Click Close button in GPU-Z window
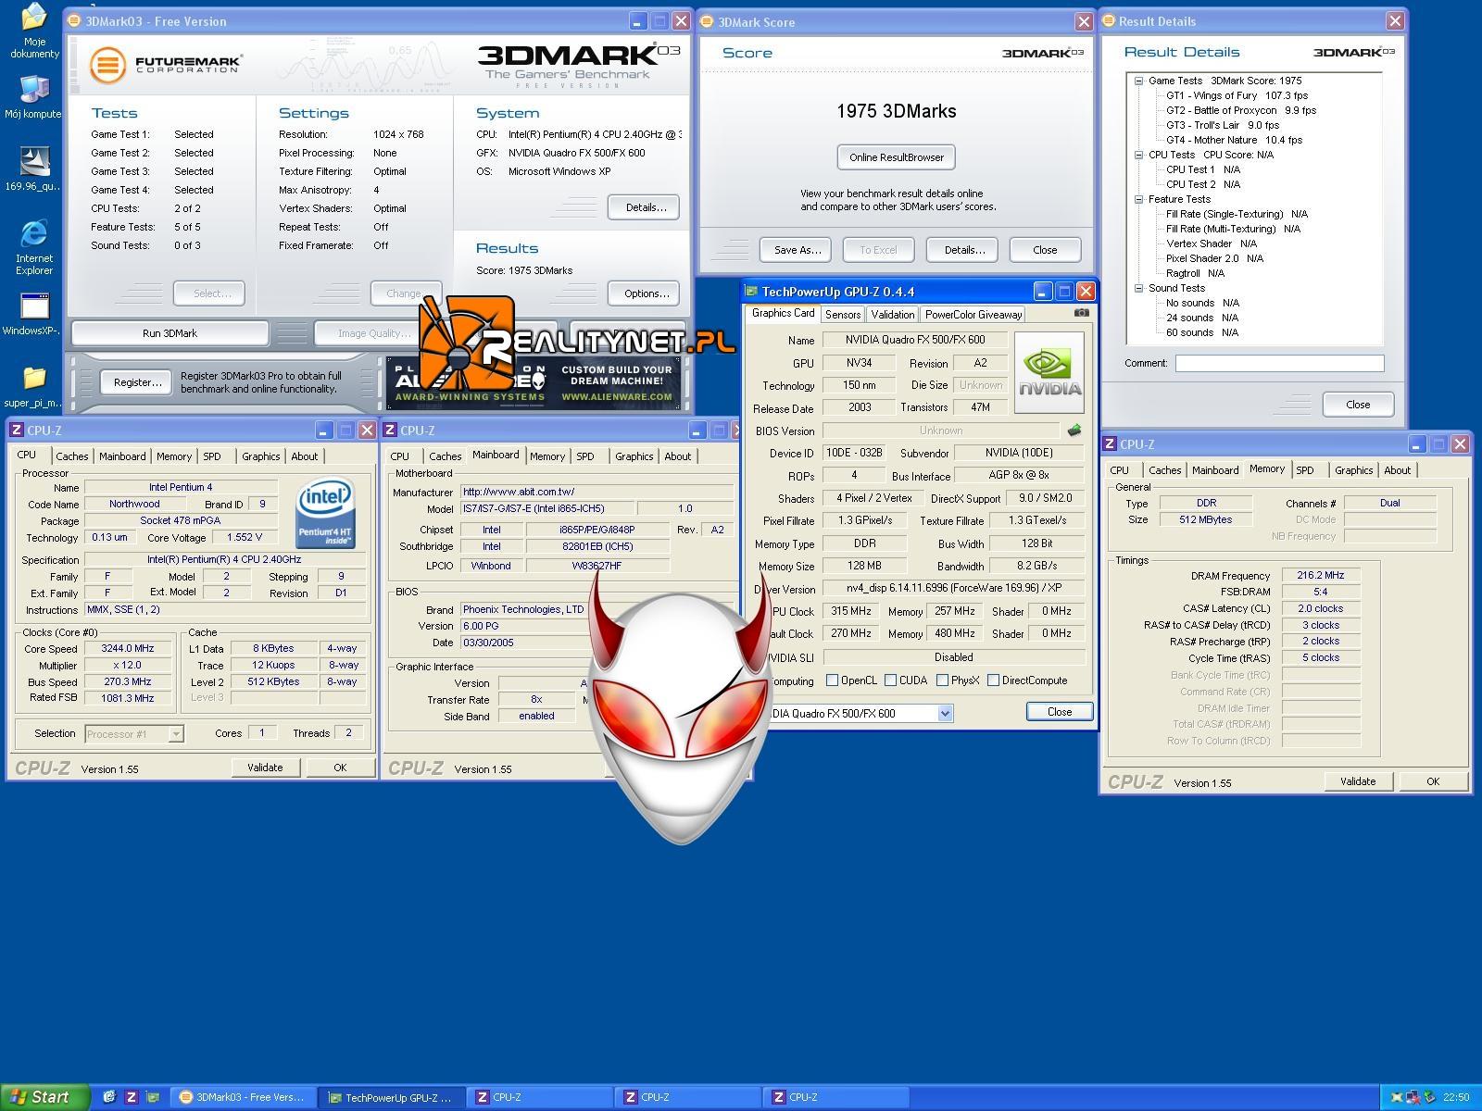The height and width of the screenshot is (1111, 1482). [x=1059, y=712]
